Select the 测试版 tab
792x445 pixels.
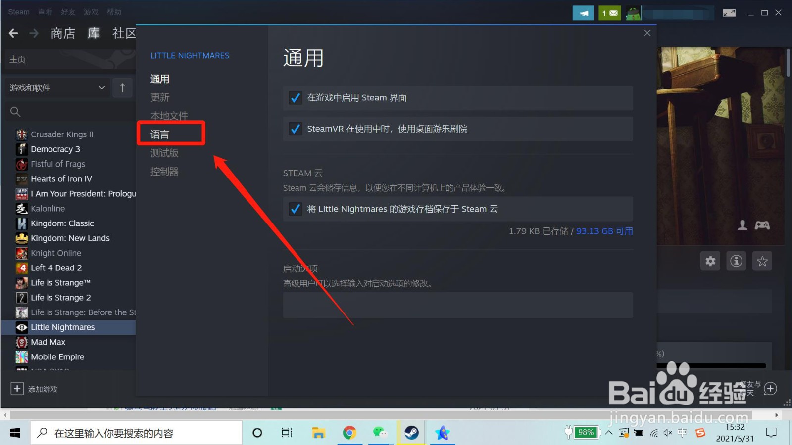pyautogui.click(x=164, y=153)
